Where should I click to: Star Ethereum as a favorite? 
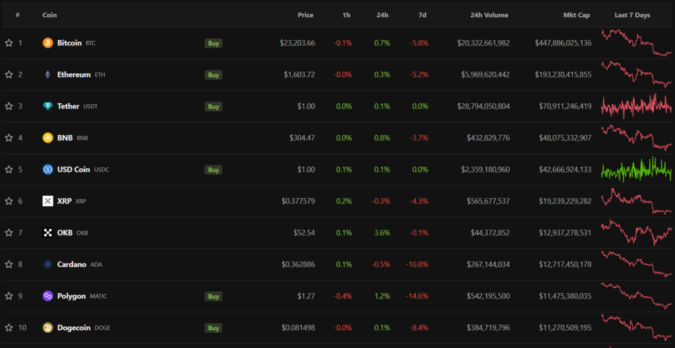coord(9,74)
